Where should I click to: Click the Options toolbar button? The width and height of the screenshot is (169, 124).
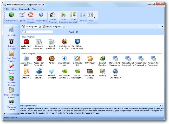[22, 17]
